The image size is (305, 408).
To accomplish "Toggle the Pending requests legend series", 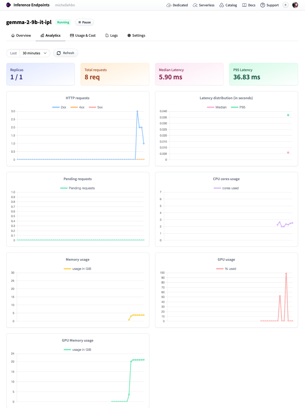I will point(77,188).
